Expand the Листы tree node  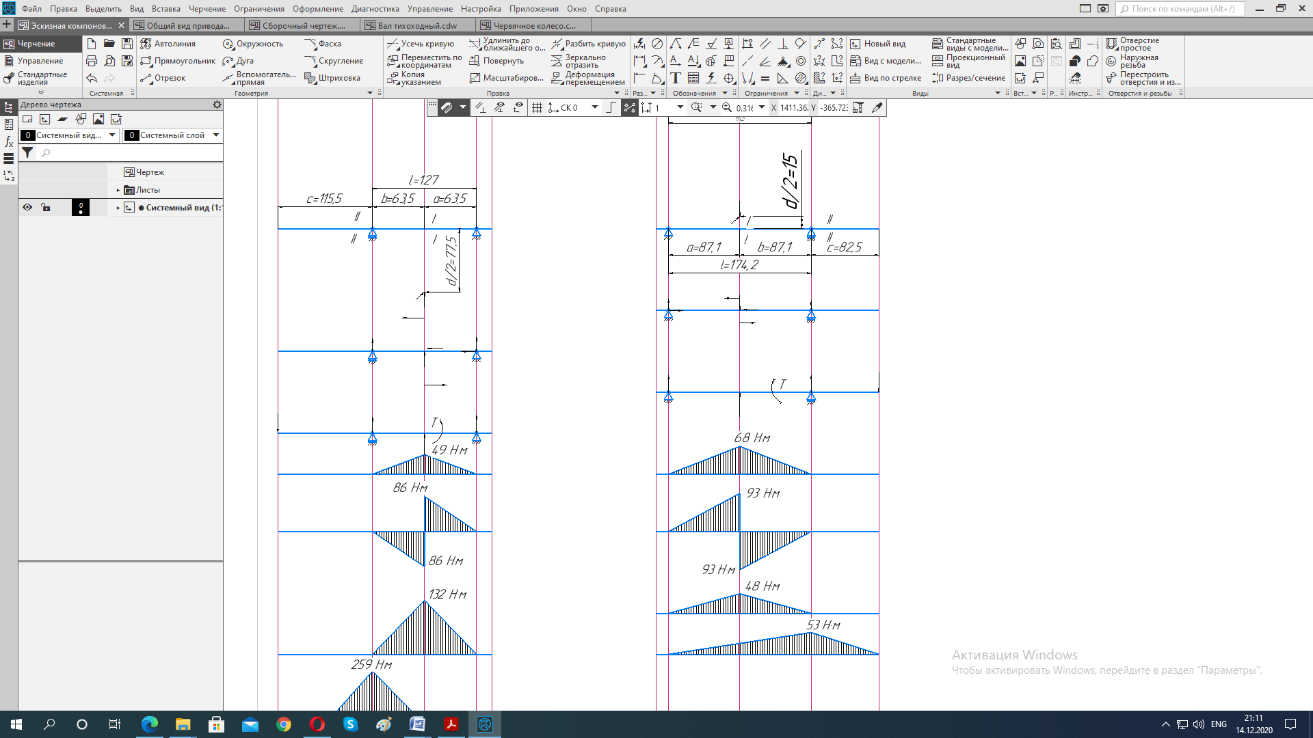pyautogui.click(x=118, y=190)
